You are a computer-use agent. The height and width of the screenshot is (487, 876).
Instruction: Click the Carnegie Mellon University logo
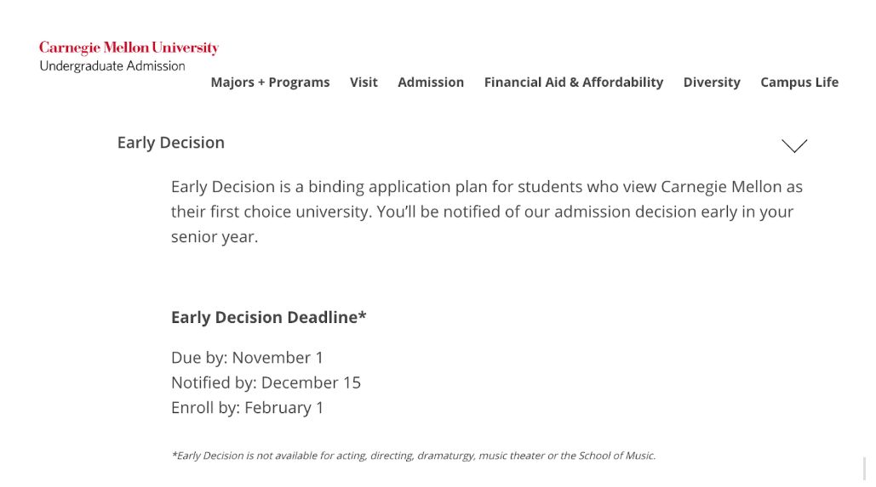tap(129, 48)
